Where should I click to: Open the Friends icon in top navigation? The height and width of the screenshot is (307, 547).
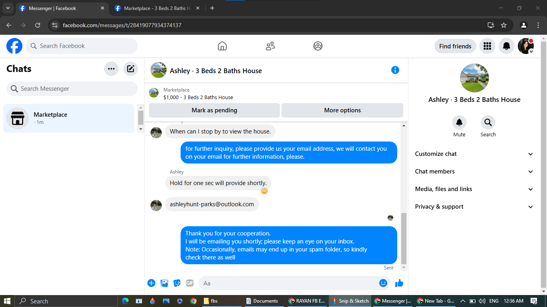[270, 46]
